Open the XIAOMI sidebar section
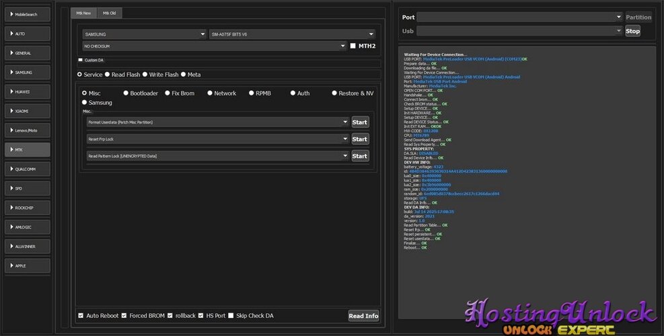This screenshot has height=336, width=664. [x=28, y=112]
